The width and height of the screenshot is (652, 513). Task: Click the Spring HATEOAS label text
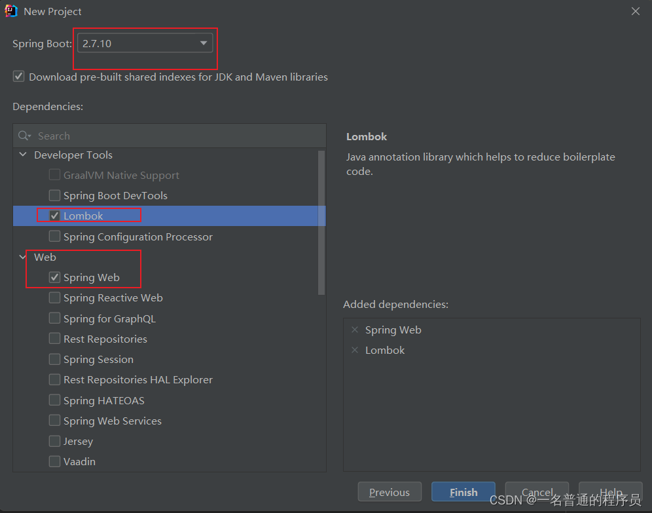(x=104, y=401)
